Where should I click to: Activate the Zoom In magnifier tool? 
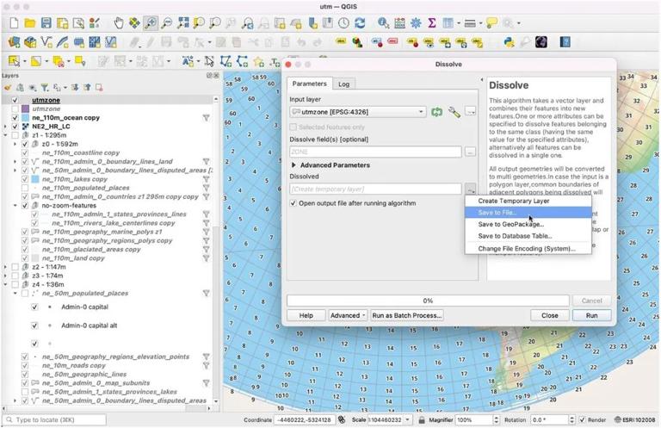coord(151,22)
